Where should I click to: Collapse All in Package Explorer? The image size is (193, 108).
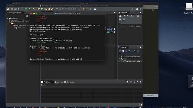point(27,16)
